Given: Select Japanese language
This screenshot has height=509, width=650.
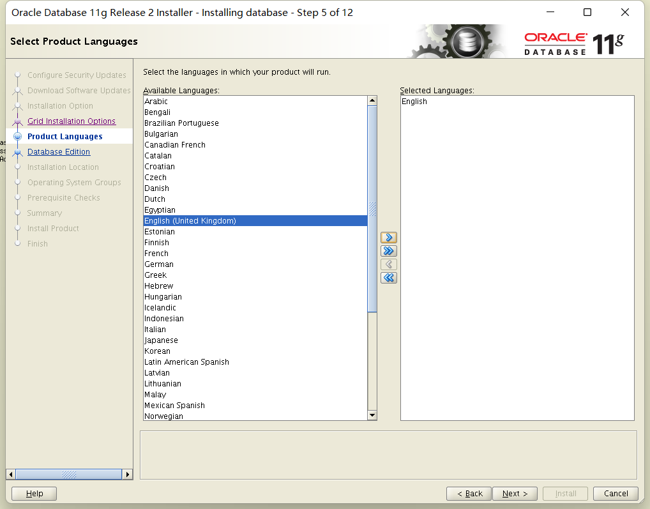Looking at the screenshot, I should [255, 340].
